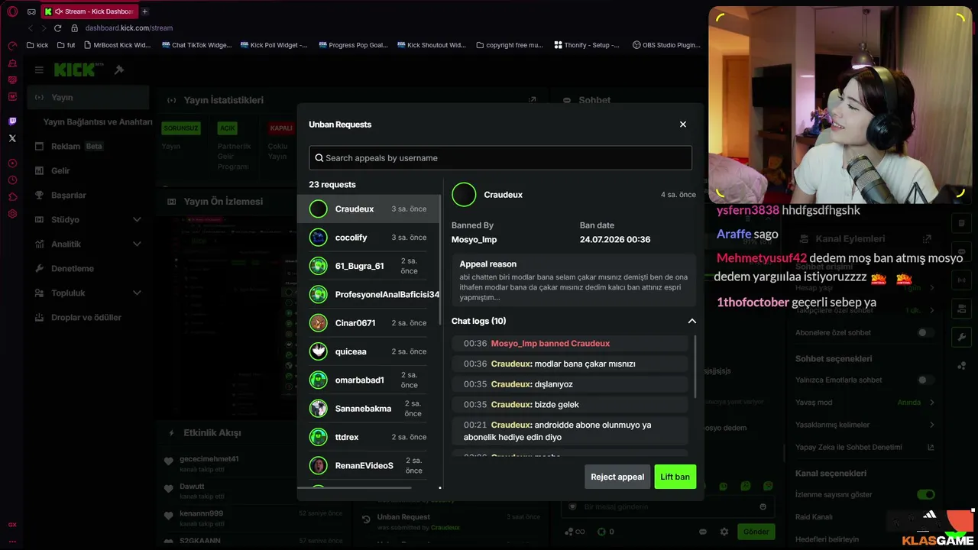This screenshot has width=978, height=550.
Task: Click the dashboard.kick.com/stream address bar
Action: tap(128, 28)
